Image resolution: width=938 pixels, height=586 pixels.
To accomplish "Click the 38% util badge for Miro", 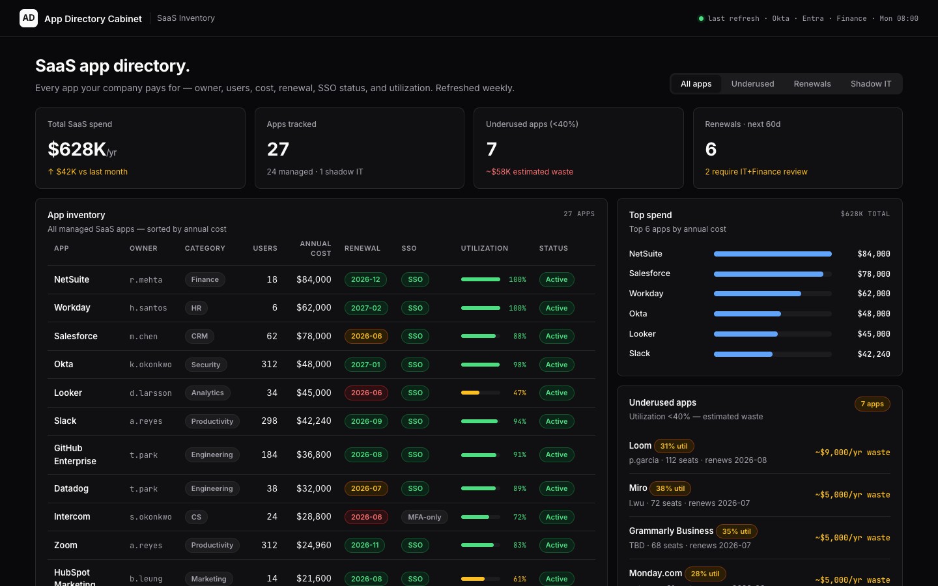I will pos(670,488).
